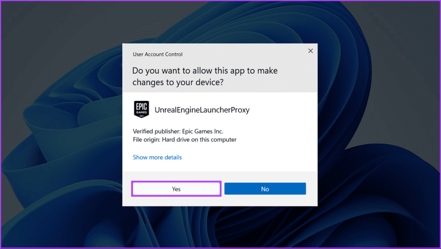Close the User Account Control dialog

[x=310, y=51]
